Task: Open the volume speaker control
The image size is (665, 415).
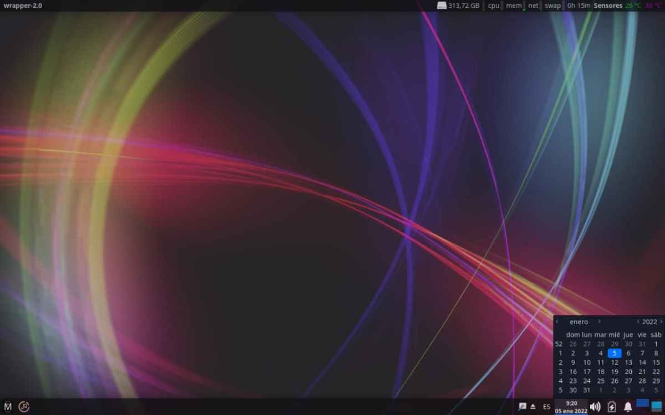Action: click(x=595, y=407)
